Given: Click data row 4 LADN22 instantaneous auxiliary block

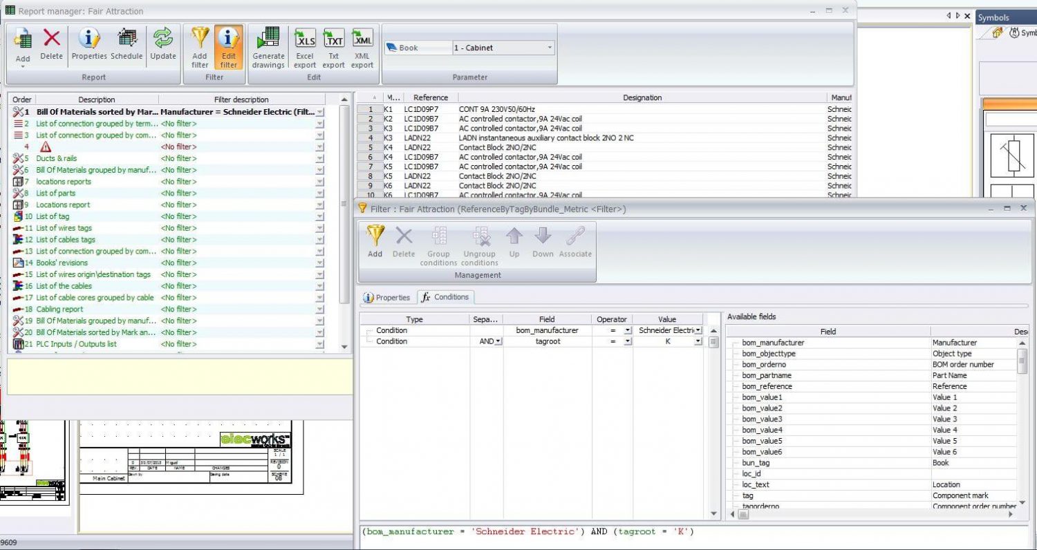Looking at the screenshot, I should pyautogui.click(x=605, y=137).
